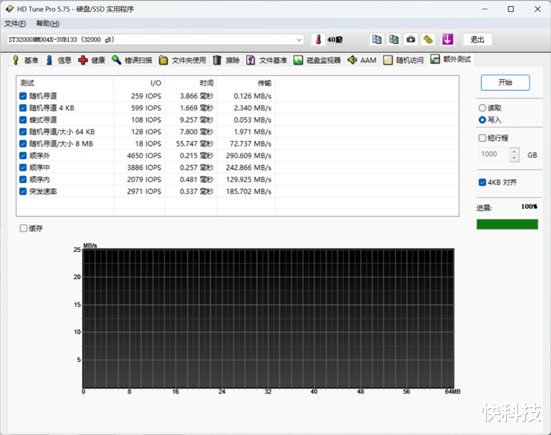Screen dimensions: 551x435
Task: Click the copy screenshot to clipboard icon
Action: pos(393,39)
